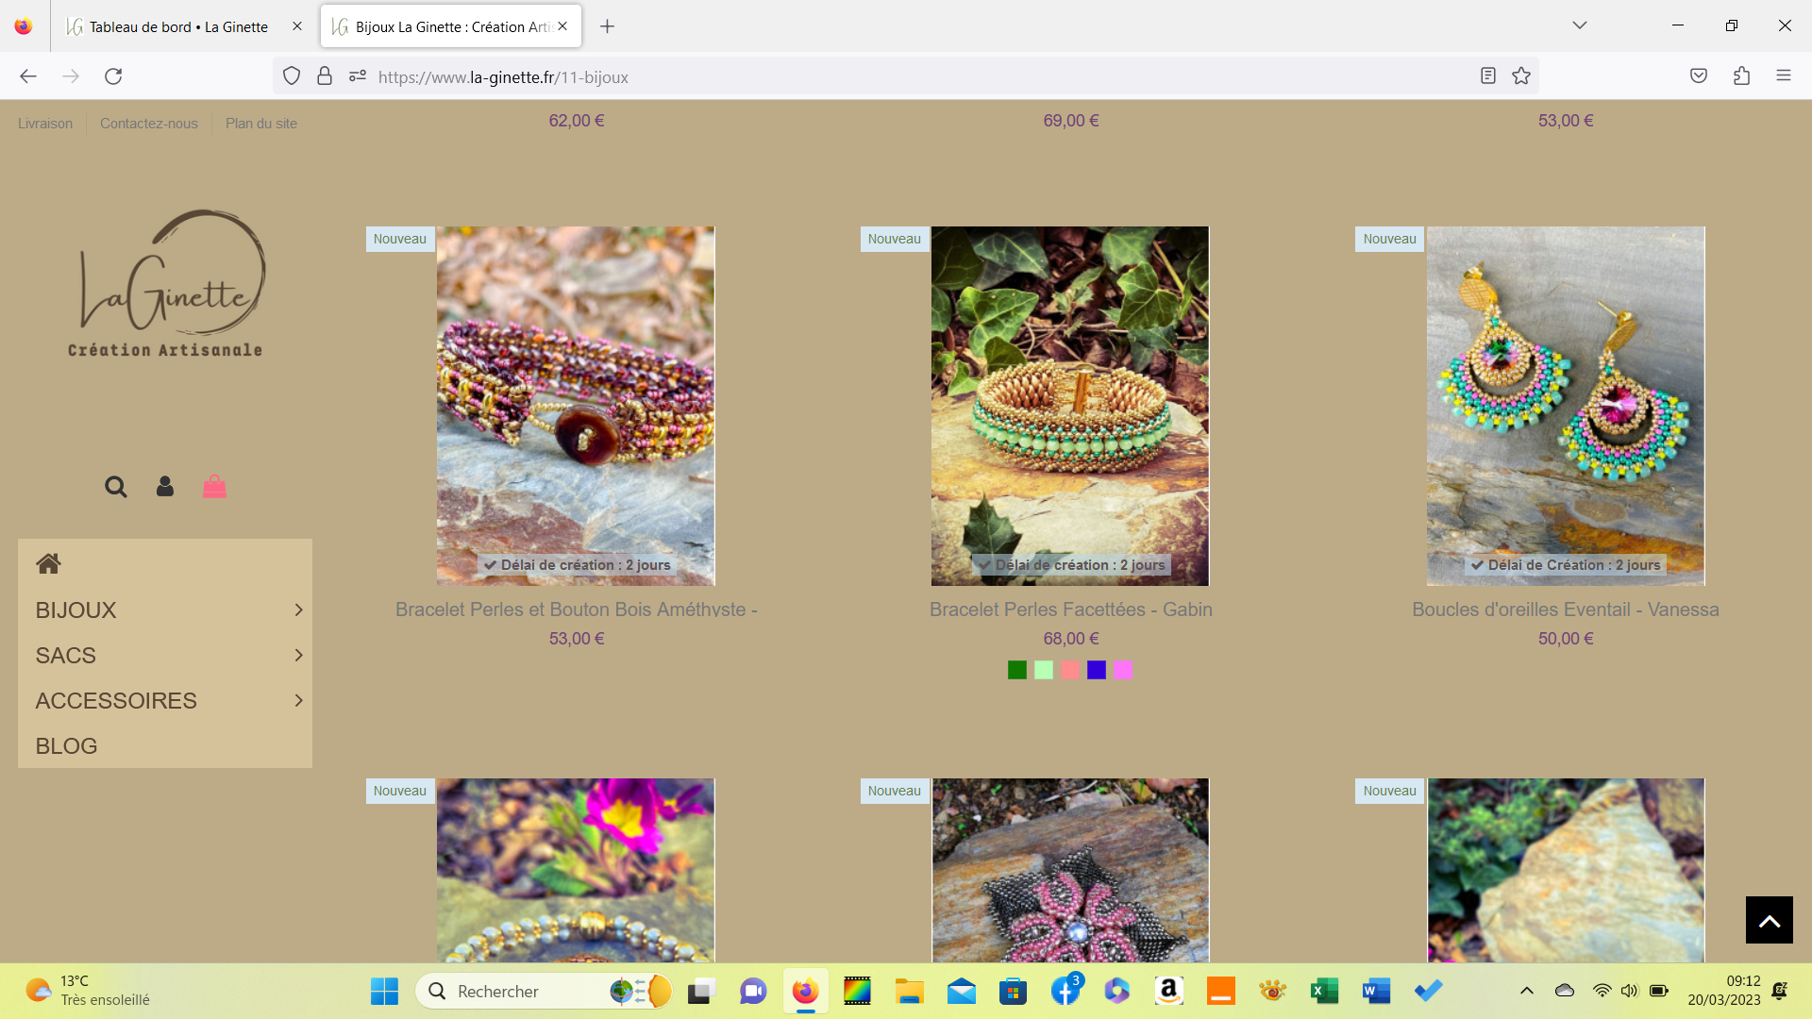1812x1019 pixels.
Task: Reload the current page
Action: [113, 76]
